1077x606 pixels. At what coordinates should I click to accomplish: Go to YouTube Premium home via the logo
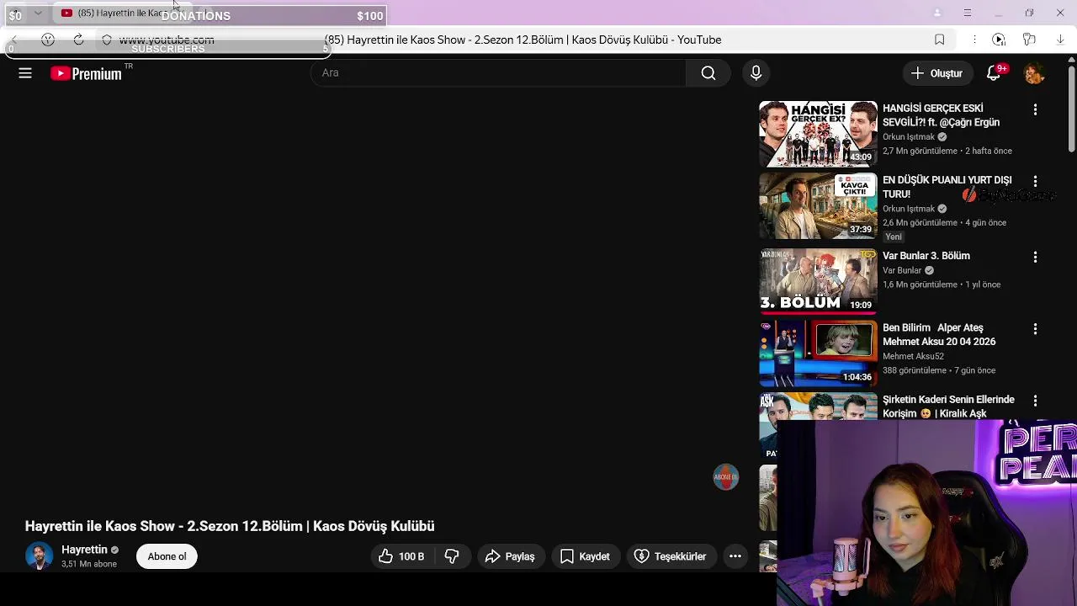tap(86, 73)
